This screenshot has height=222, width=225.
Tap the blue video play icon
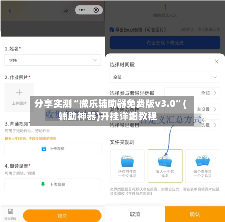point(44,149)
